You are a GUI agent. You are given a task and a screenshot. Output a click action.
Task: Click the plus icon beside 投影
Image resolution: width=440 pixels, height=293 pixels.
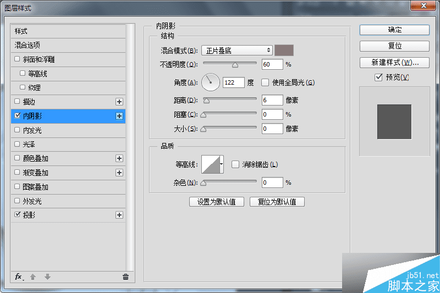119,215
